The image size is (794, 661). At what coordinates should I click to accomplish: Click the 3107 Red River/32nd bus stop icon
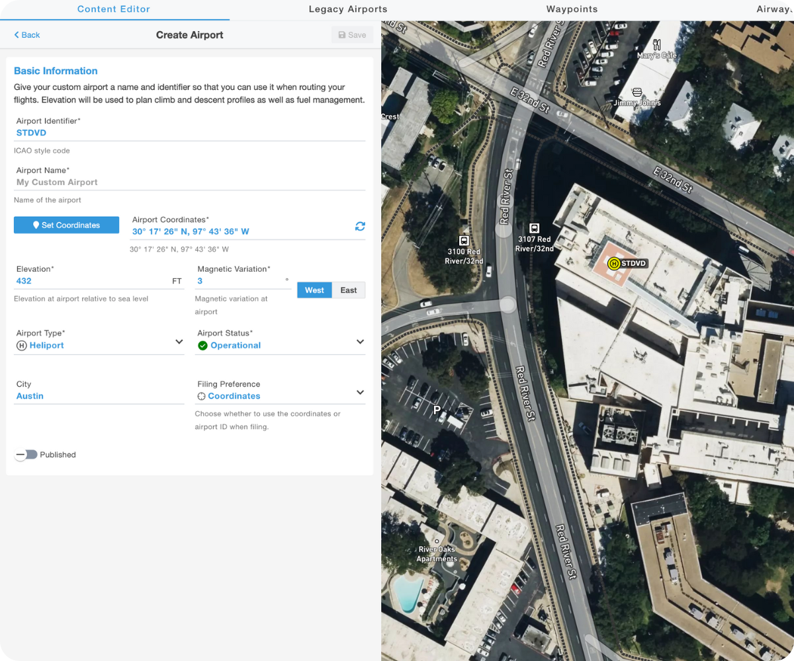[x=534, y=228]
